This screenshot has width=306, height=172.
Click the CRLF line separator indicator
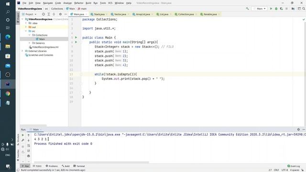[276, 170]
